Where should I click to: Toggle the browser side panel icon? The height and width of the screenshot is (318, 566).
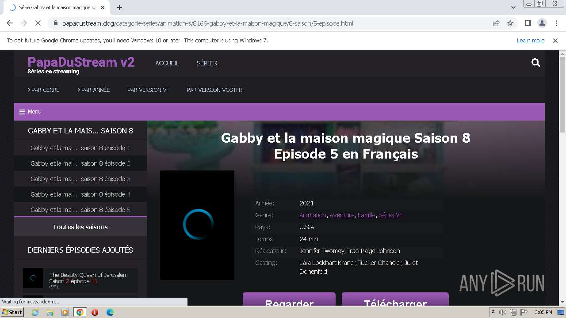(528, 23)
